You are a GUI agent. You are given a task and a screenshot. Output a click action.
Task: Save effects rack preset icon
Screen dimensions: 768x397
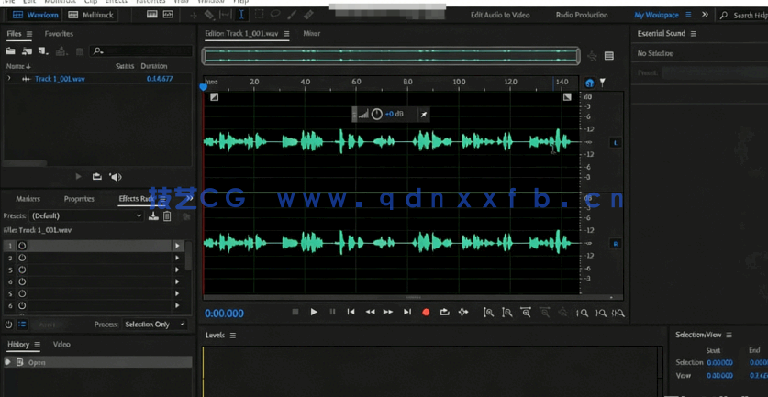coord(153,216)
